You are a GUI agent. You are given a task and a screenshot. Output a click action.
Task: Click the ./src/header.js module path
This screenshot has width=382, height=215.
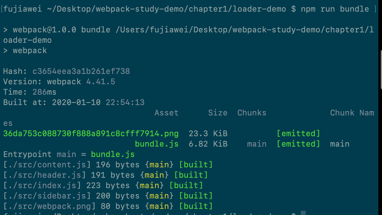[x=45, y=175]
